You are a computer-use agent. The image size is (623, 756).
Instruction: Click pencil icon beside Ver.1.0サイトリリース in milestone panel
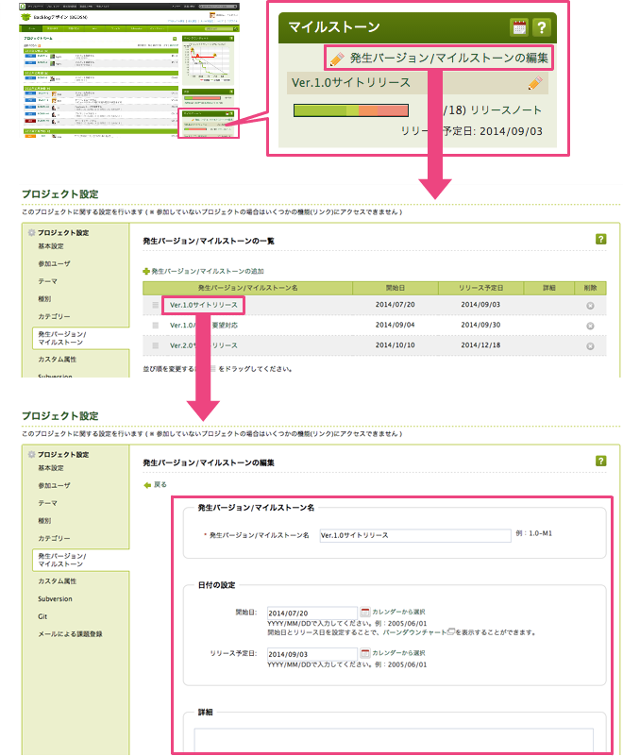[x=535, y=83]
